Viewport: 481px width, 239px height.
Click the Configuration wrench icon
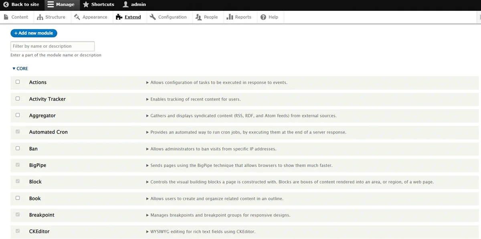click(x=153, y=17)
